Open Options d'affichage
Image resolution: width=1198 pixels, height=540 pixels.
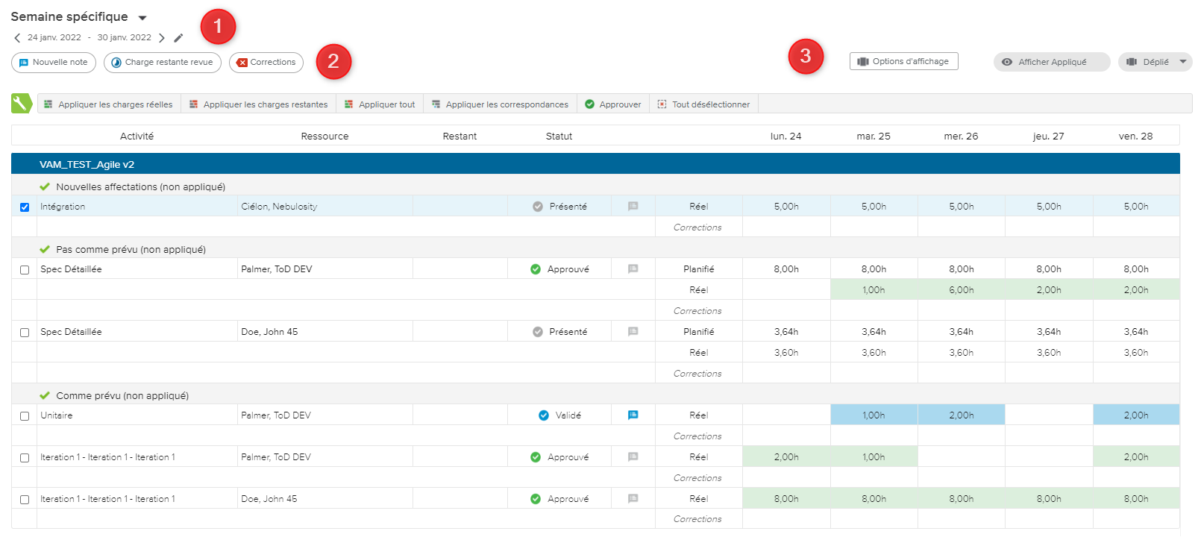[903, 61]
